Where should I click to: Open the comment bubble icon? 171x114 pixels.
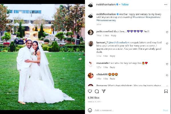coord(97,91)
